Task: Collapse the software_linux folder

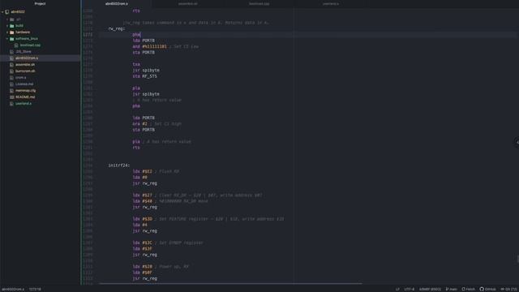Action: [x=7, y=39]
